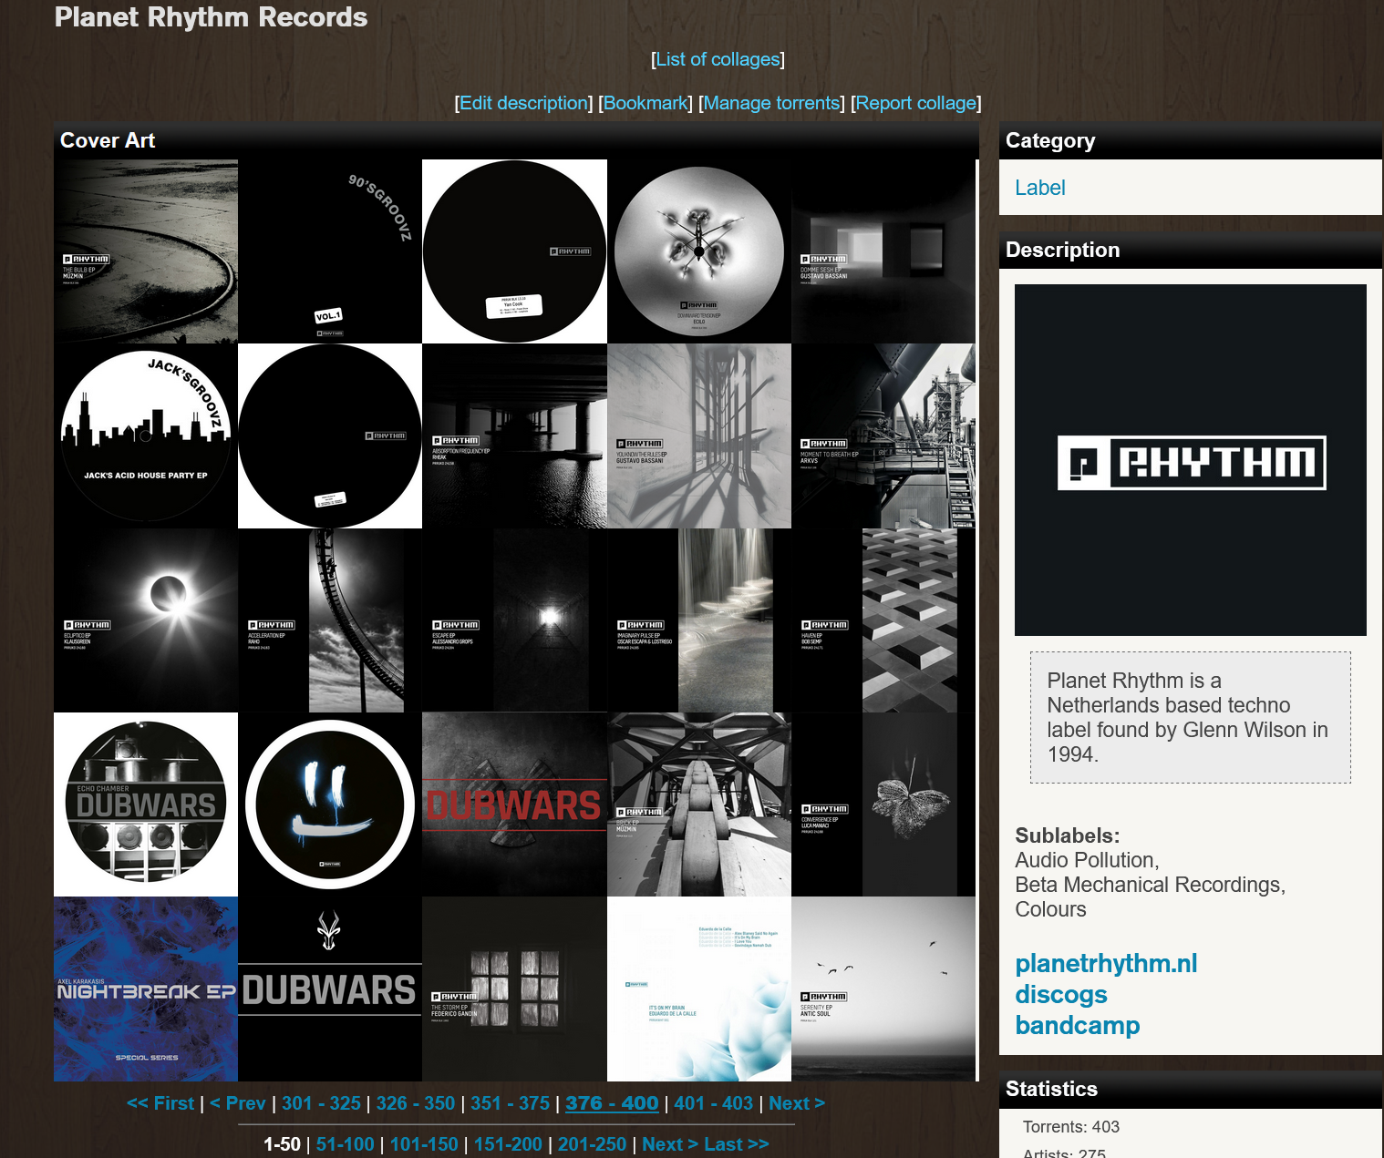Open the Ecilo circular cover
The image size is (1384, 1158).
click(699, 251)
